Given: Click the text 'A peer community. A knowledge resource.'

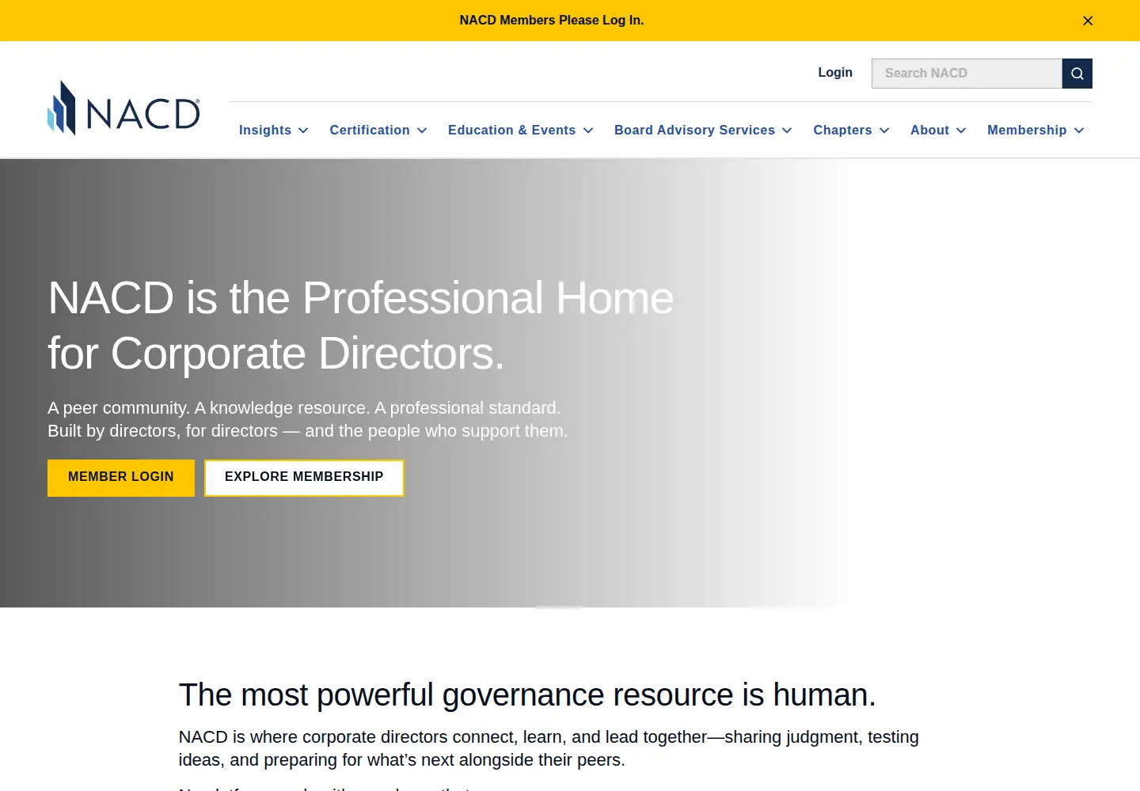Looking at the screenshot, I should click(x=208, y=408).
